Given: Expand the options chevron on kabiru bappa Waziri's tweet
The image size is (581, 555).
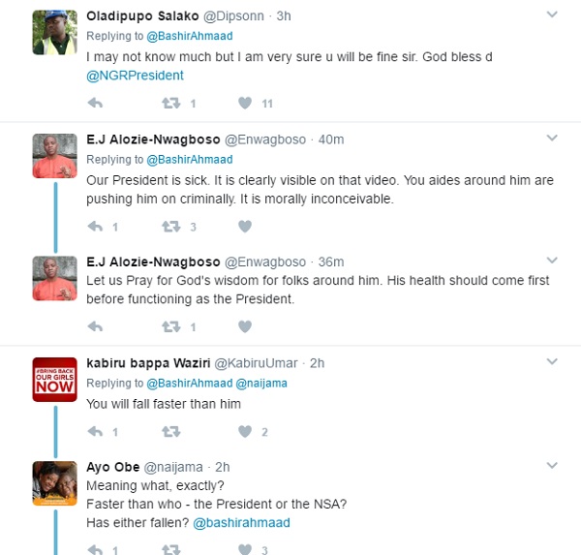Looking at the screenshot, I should pos(552,363).
